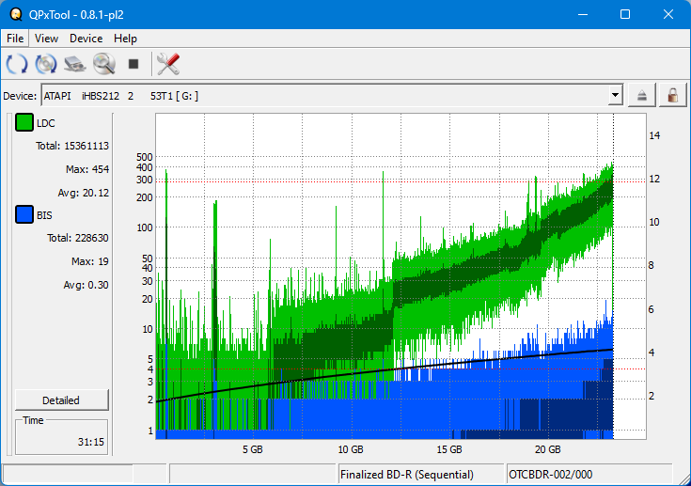Screen dimensions: 691x486
Task: Click the QPxTool app icon in title bar
Action: (x=16, y=14)
